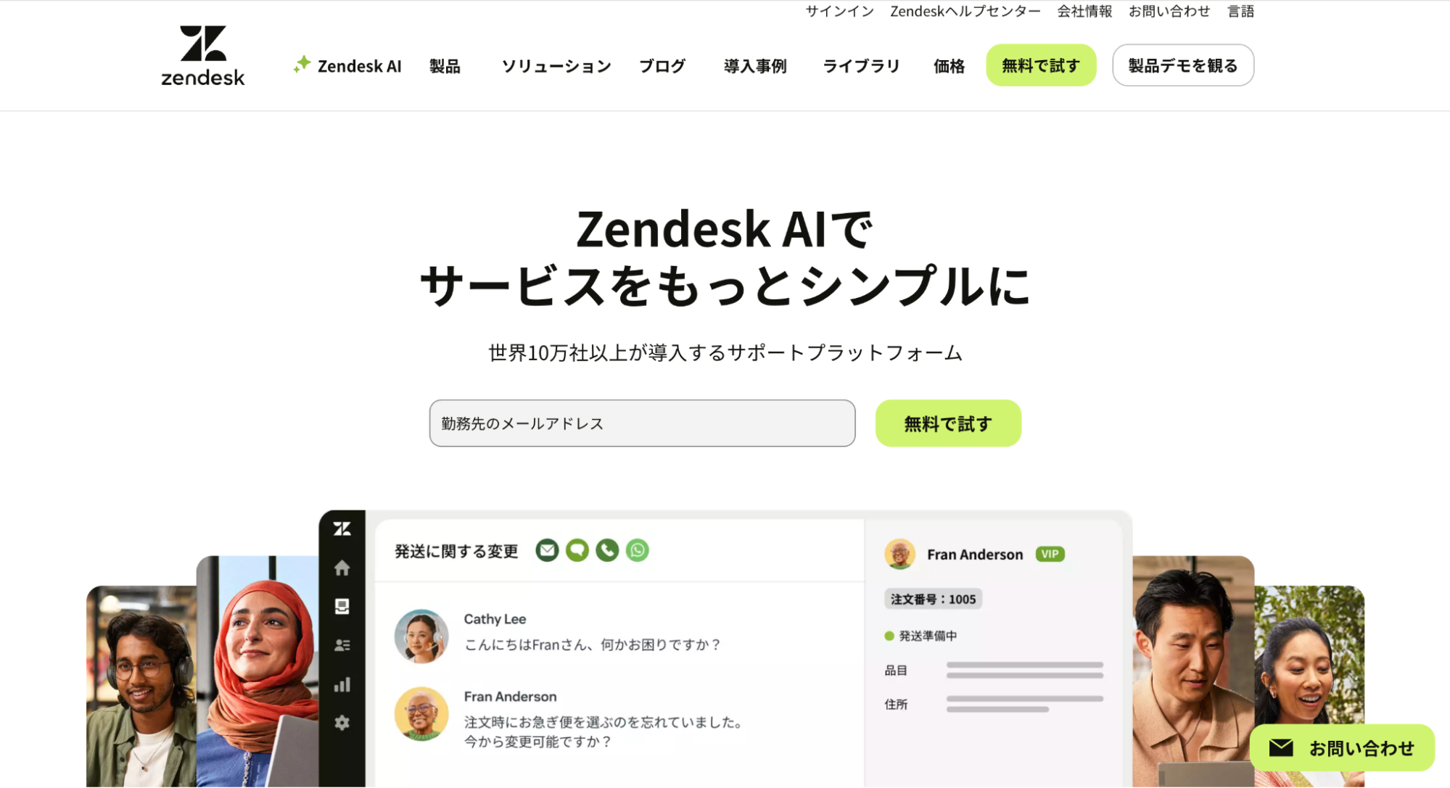Open the 製品 navigation menu
Viewport: 1450px width, 788px height.
(x=445, y=66)
